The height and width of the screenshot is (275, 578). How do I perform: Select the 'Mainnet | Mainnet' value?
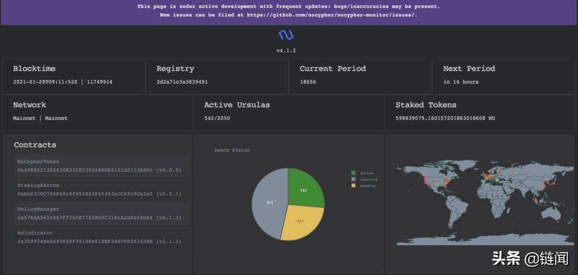[40, 119]
